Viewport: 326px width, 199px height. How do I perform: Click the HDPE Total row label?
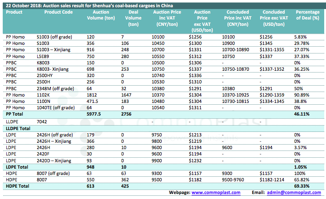click(17, 186)
